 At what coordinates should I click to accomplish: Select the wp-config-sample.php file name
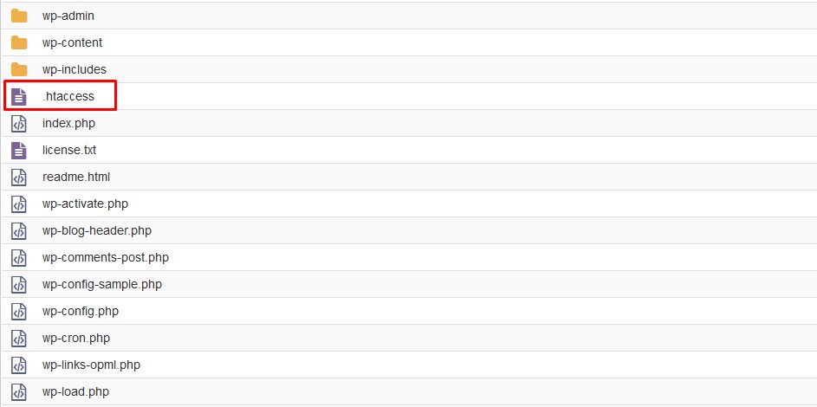102,285
